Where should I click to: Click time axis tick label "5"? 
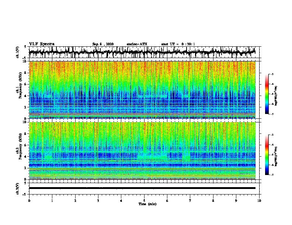[x=144, y=201]
